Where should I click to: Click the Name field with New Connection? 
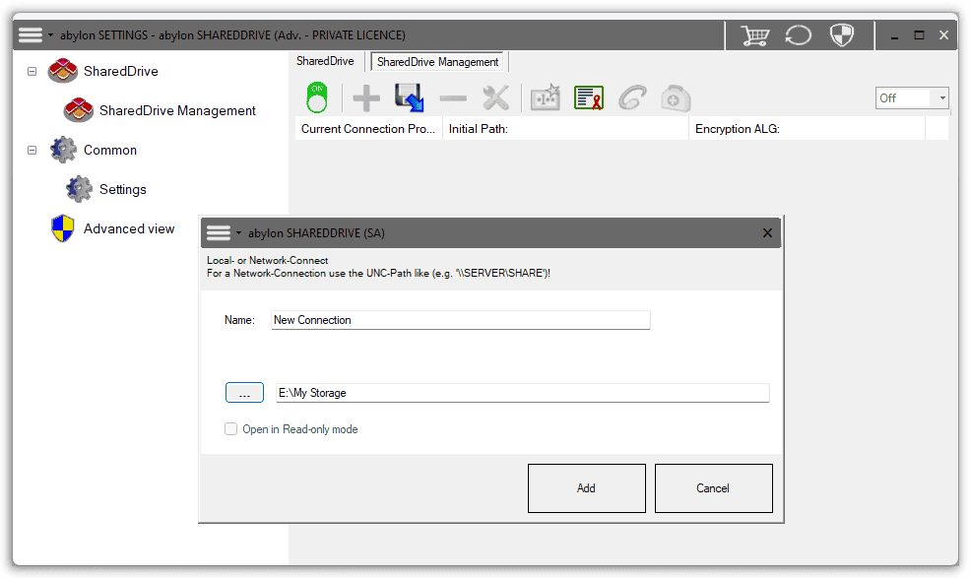coord(461,320)
